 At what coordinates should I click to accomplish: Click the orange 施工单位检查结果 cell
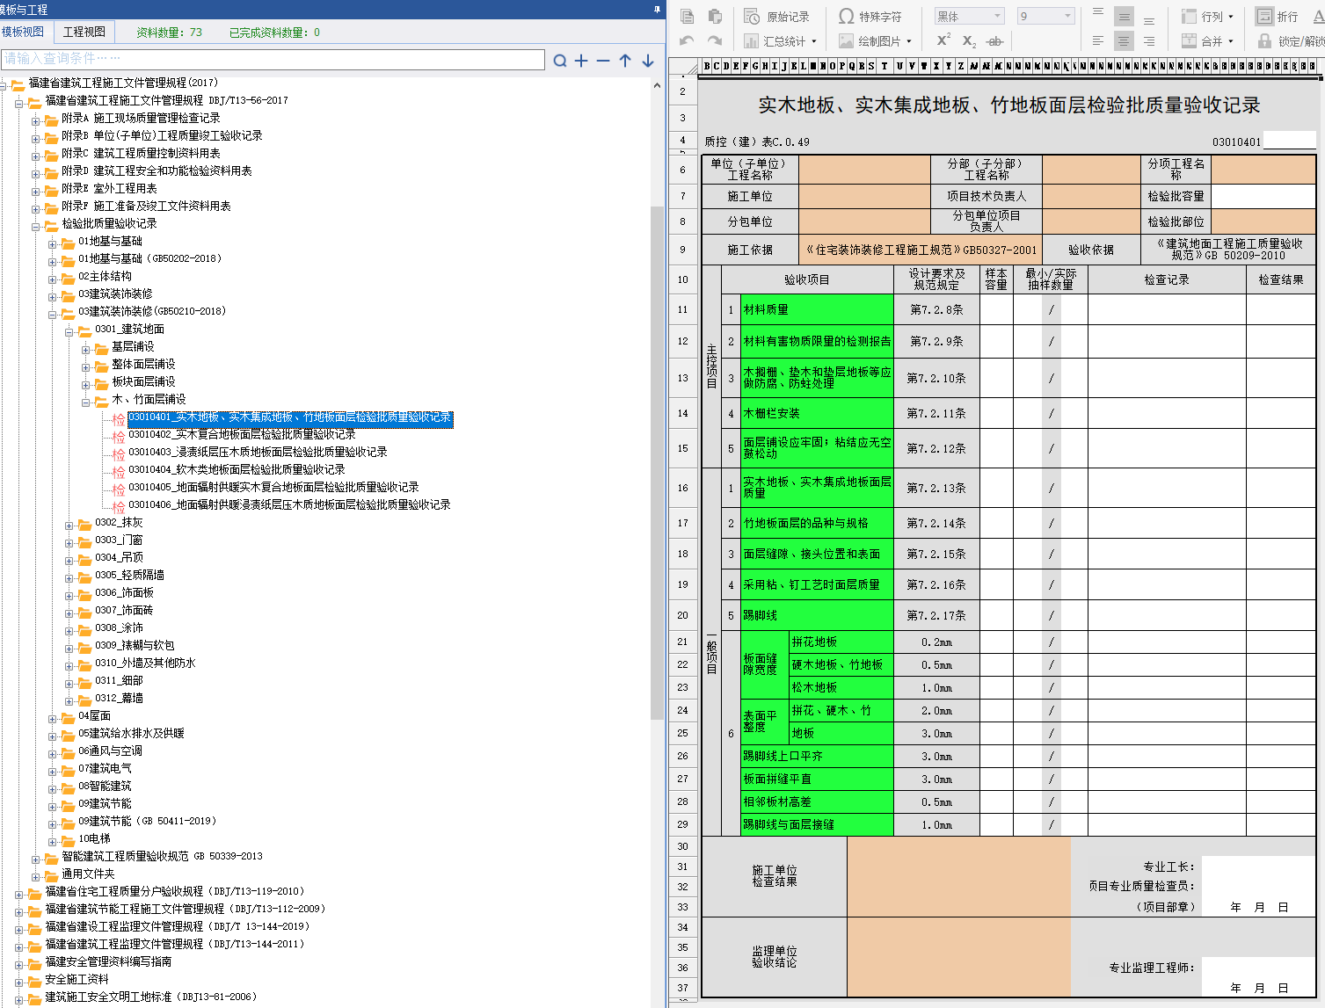click(958, 876)
